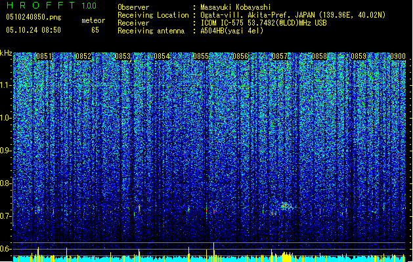Viewport: 413px width, 262px height.
Task: Click the 0900 time marker
Action: click(398, 56)
